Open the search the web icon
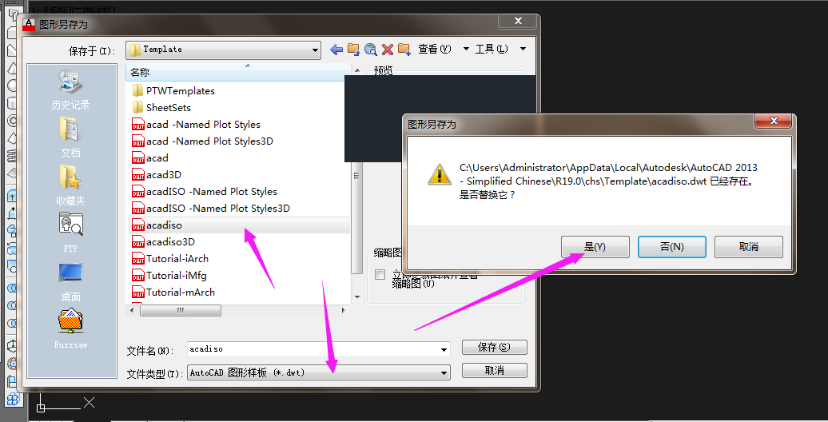Viewport: 828px width, 422px height. point(371,50)
